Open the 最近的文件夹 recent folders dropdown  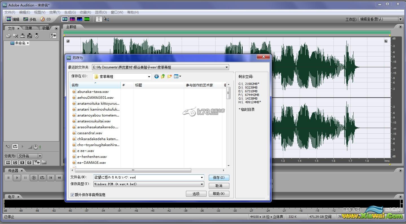click(x=227, y=67)
